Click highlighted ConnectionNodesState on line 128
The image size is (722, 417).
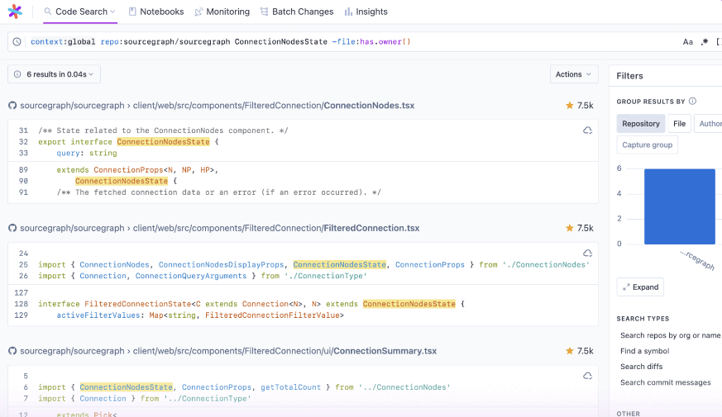point(409,304)
